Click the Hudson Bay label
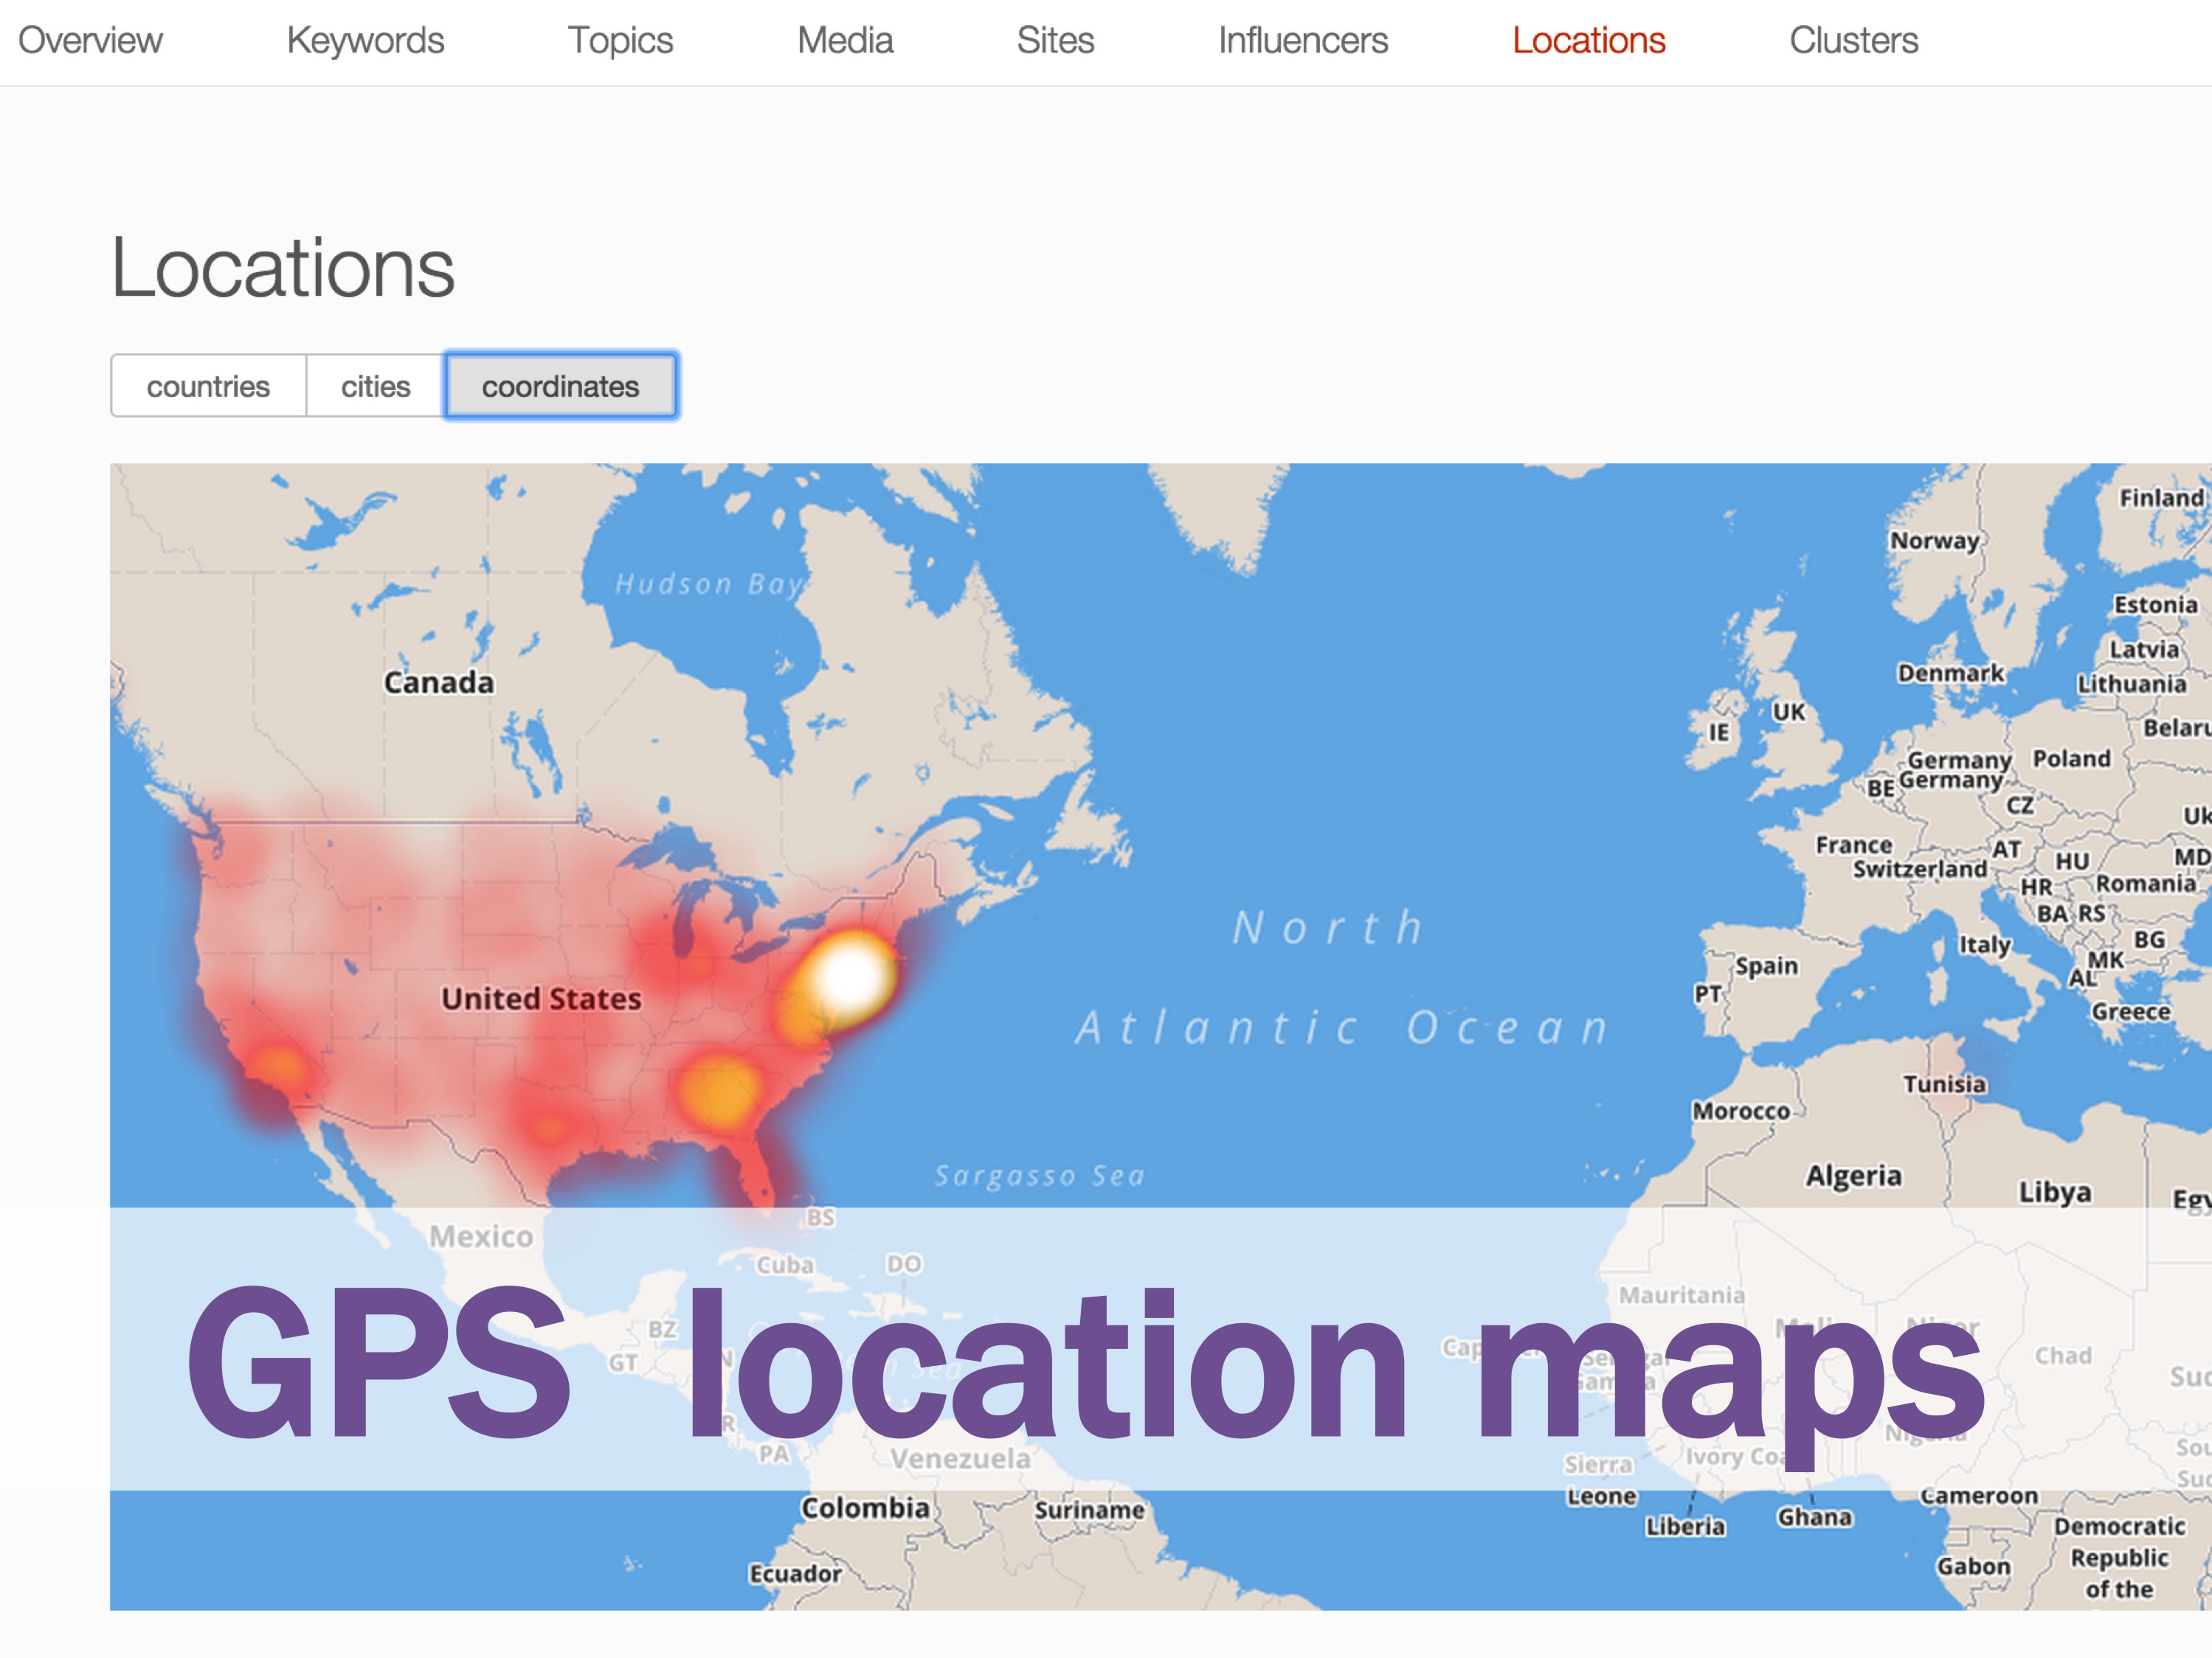The height and width of the screenshot is (1658, 2212). [709, 583]
